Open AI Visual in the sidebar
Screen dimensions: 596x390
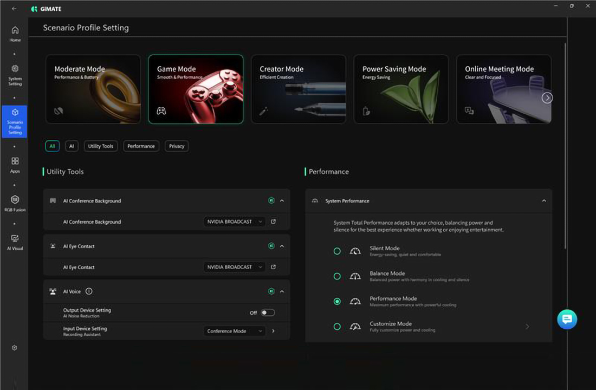[x=15, y=242]
